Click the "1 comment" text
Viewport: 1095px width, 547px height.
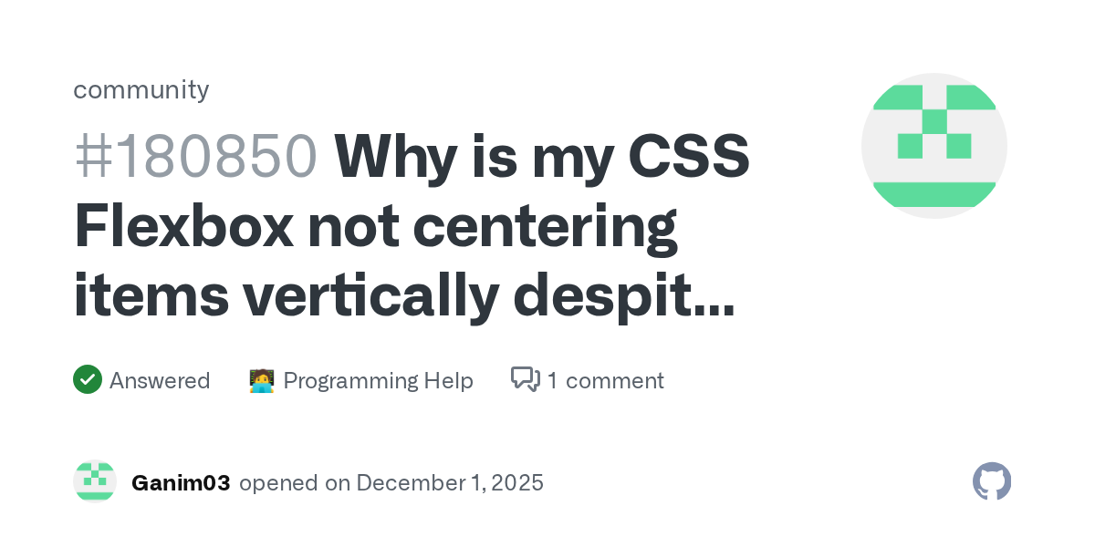tap(606, 380)
